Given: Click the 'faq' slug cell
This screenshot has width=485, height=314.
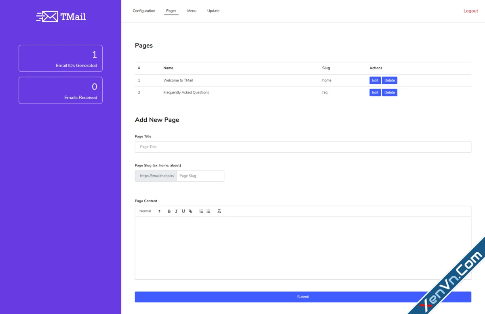Looking at the screenshot, I should pos(325,93).
